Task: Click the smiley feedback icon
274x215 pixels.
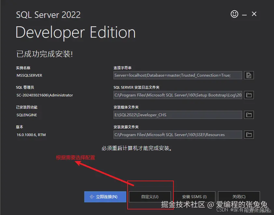Action: click(x=234, y=14)
